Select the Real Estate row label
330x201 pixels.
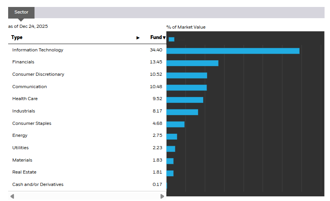(24, 172)
